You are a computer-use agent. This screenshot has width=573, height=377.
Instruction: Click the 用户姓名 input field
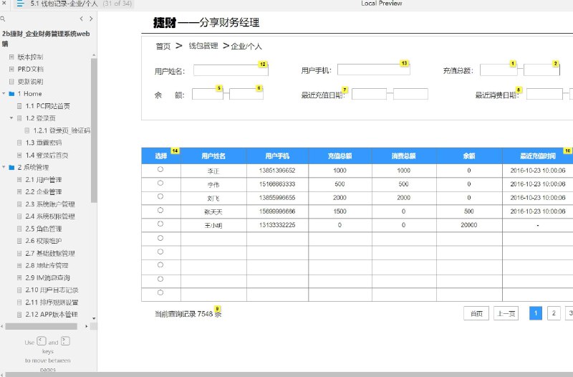[231, 70]
